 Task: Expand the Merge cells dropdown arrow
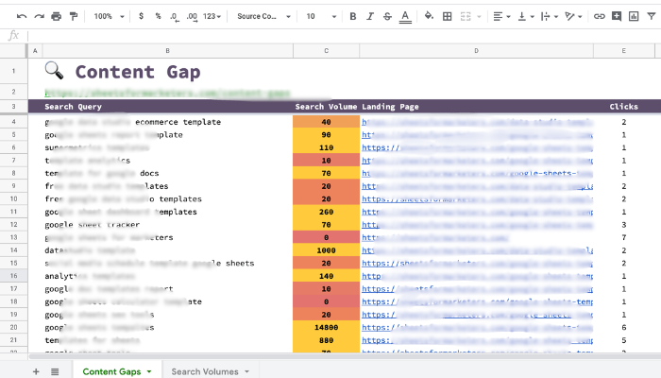pos(479,16)
